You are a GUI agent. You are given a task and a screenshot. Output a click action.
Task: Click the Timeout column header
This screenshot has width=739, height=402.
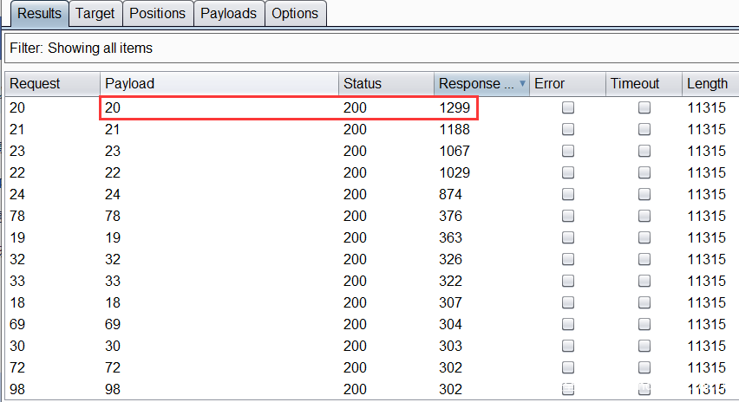643,84
